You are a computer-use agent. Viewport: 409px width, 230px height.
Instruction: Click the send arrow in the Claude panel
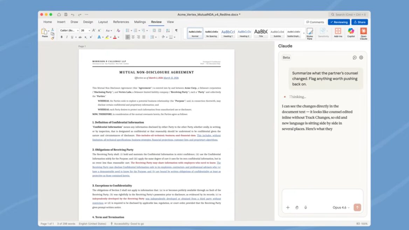click(x=357, y=207)
